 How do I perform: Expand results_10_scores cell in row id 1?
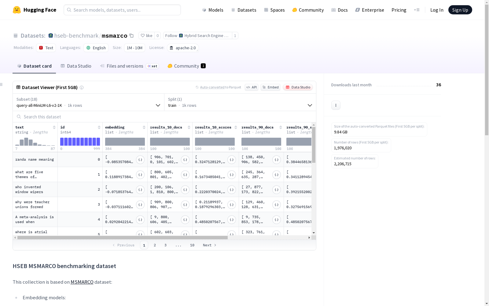(232, 175)
